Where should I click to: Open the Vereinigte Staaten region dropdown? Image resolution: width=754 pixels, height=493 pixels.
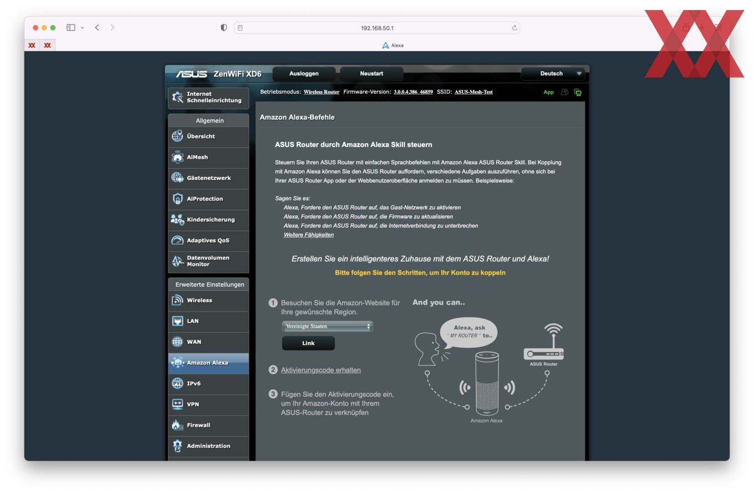[x=327, y=326]
